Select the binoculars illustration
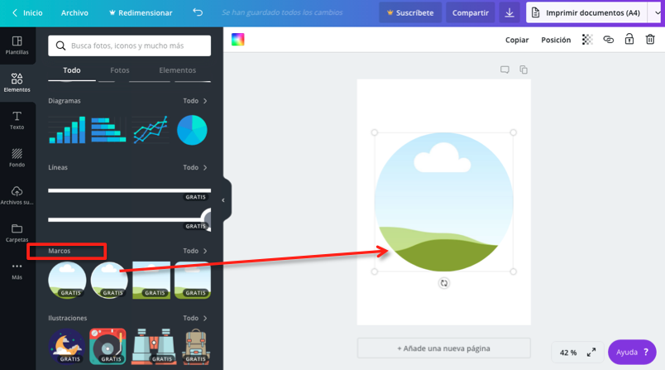The image size is (665, 370). tap(154, 347)
